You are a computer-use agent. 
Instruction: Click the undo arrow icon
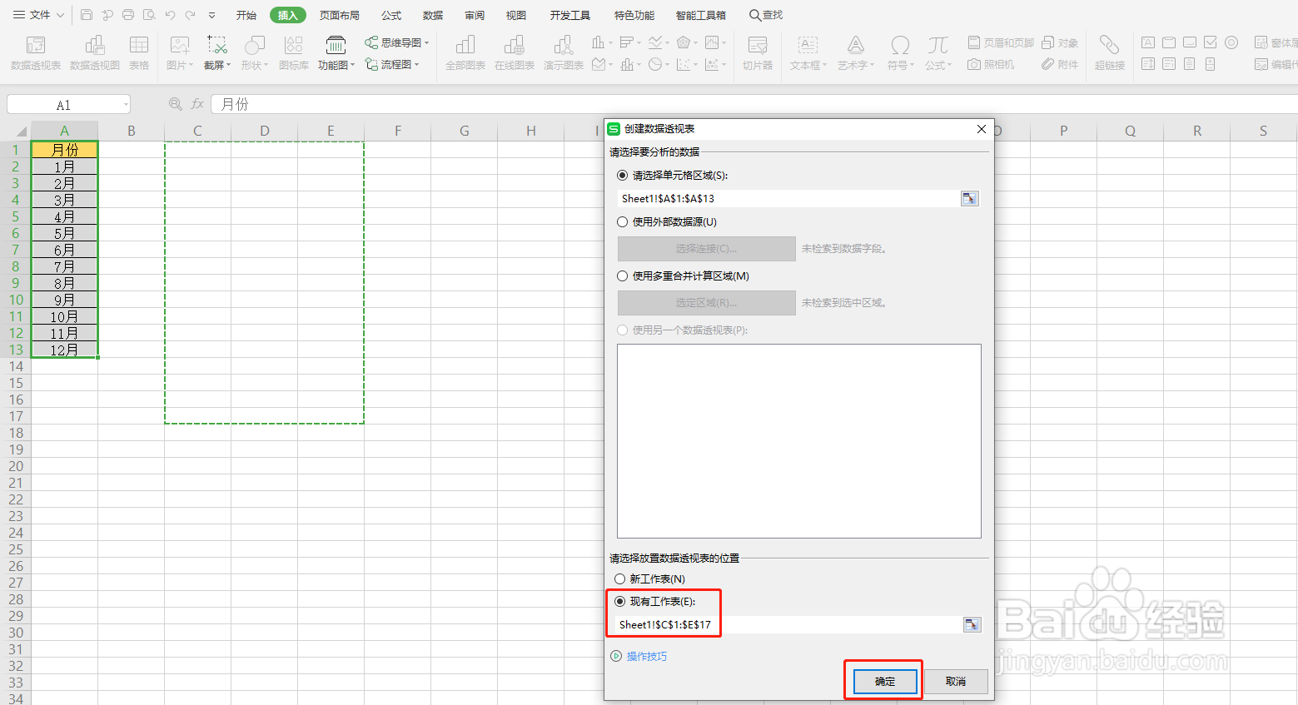click(x=170, y=15)
